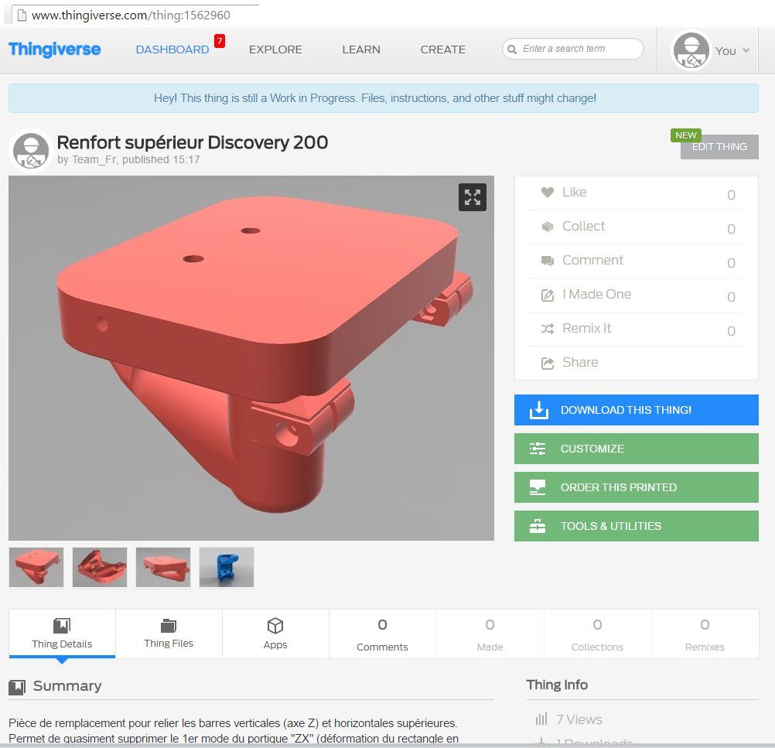Click the Share arrow icon
The height and width of the screenshot is (748, 775).
tap(547, 364)
